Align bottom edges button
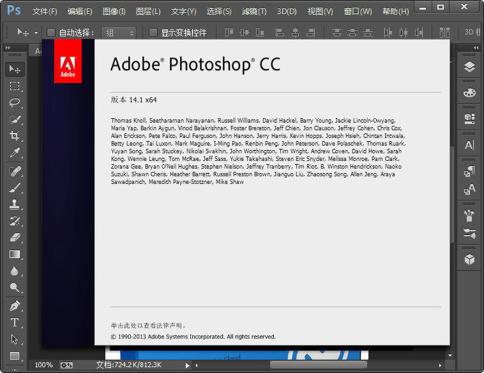484x373 pixels. [260, 32]
